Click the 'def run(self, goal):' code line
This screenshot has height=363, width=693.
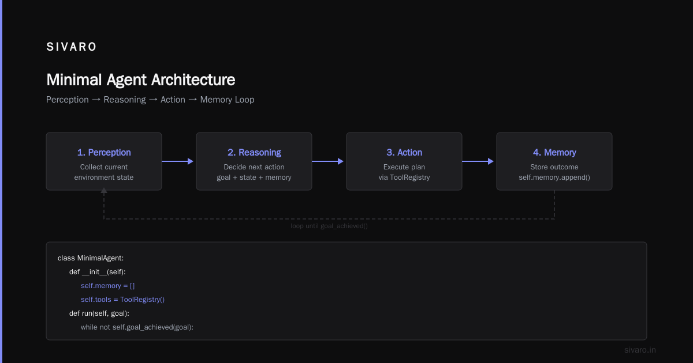(x=99, y=313)
